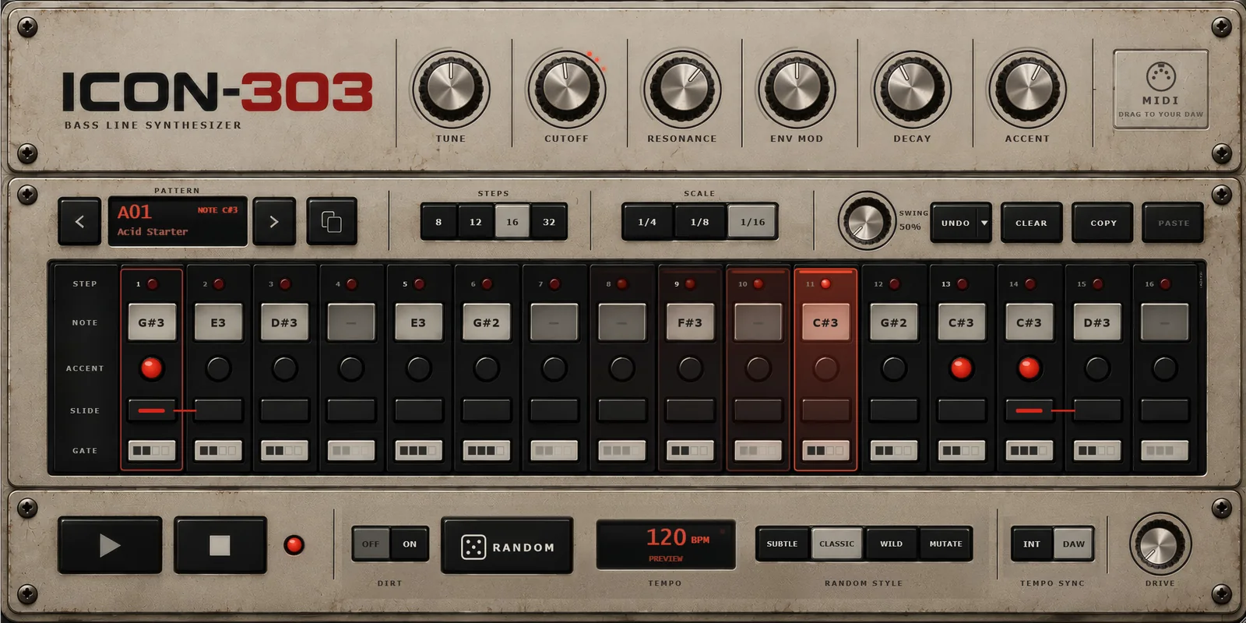Image resolution: width=1246 pixels, height=623 pixels.
Task: Select the 1/4 scale option
Action: 647,222
